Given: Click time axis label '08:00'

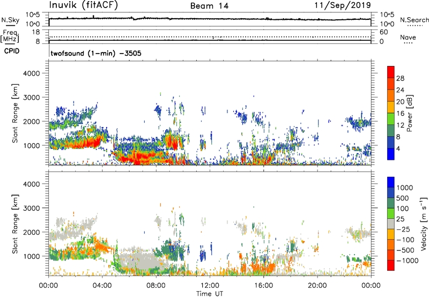Looking at the screenshot, I should coord(156,286).
